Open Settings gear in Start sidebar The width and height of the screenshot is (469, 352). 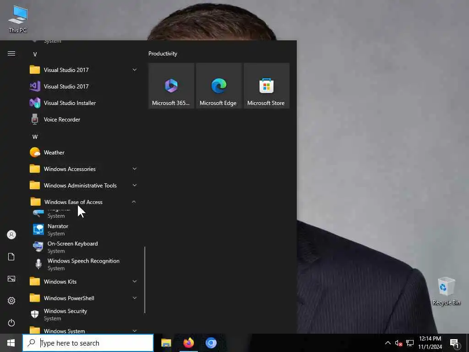pyautogui.click(x=11, y=301)
